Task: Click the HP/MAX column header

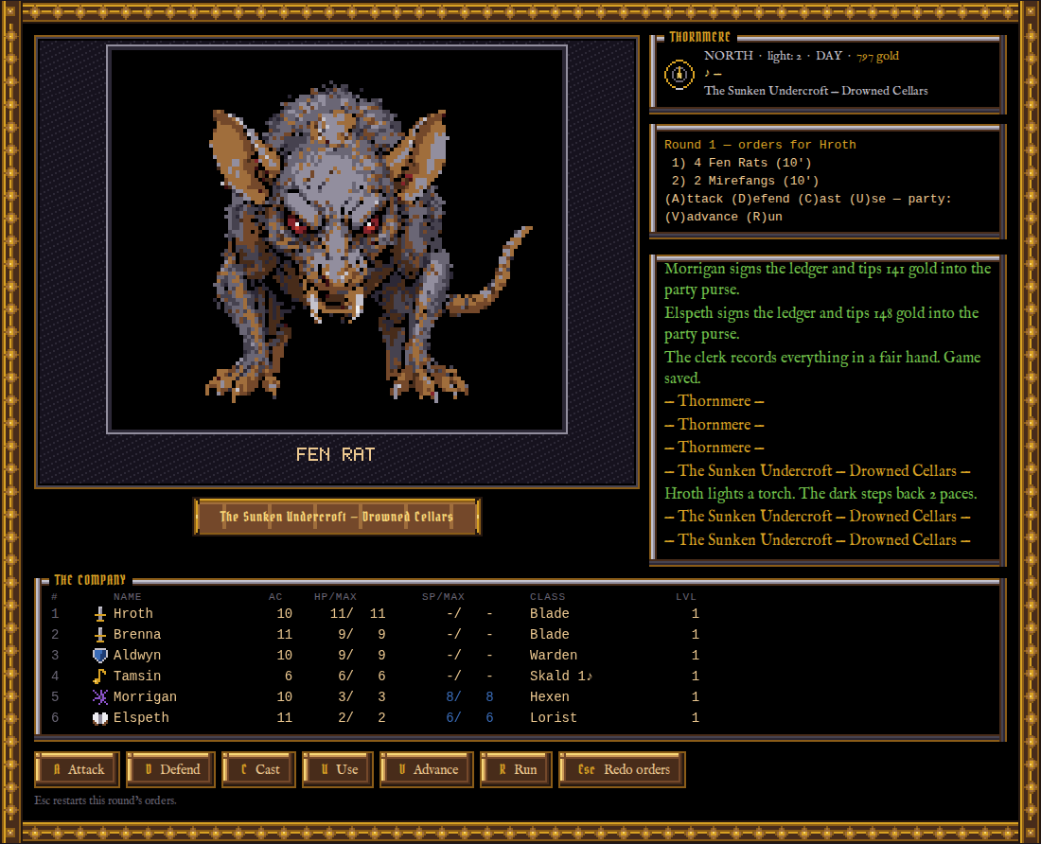Action: coord(335,596)
